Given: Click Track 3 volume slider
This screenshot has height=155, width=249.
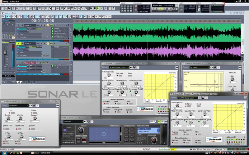Looking at the screenshot, I should coord(23,28).
